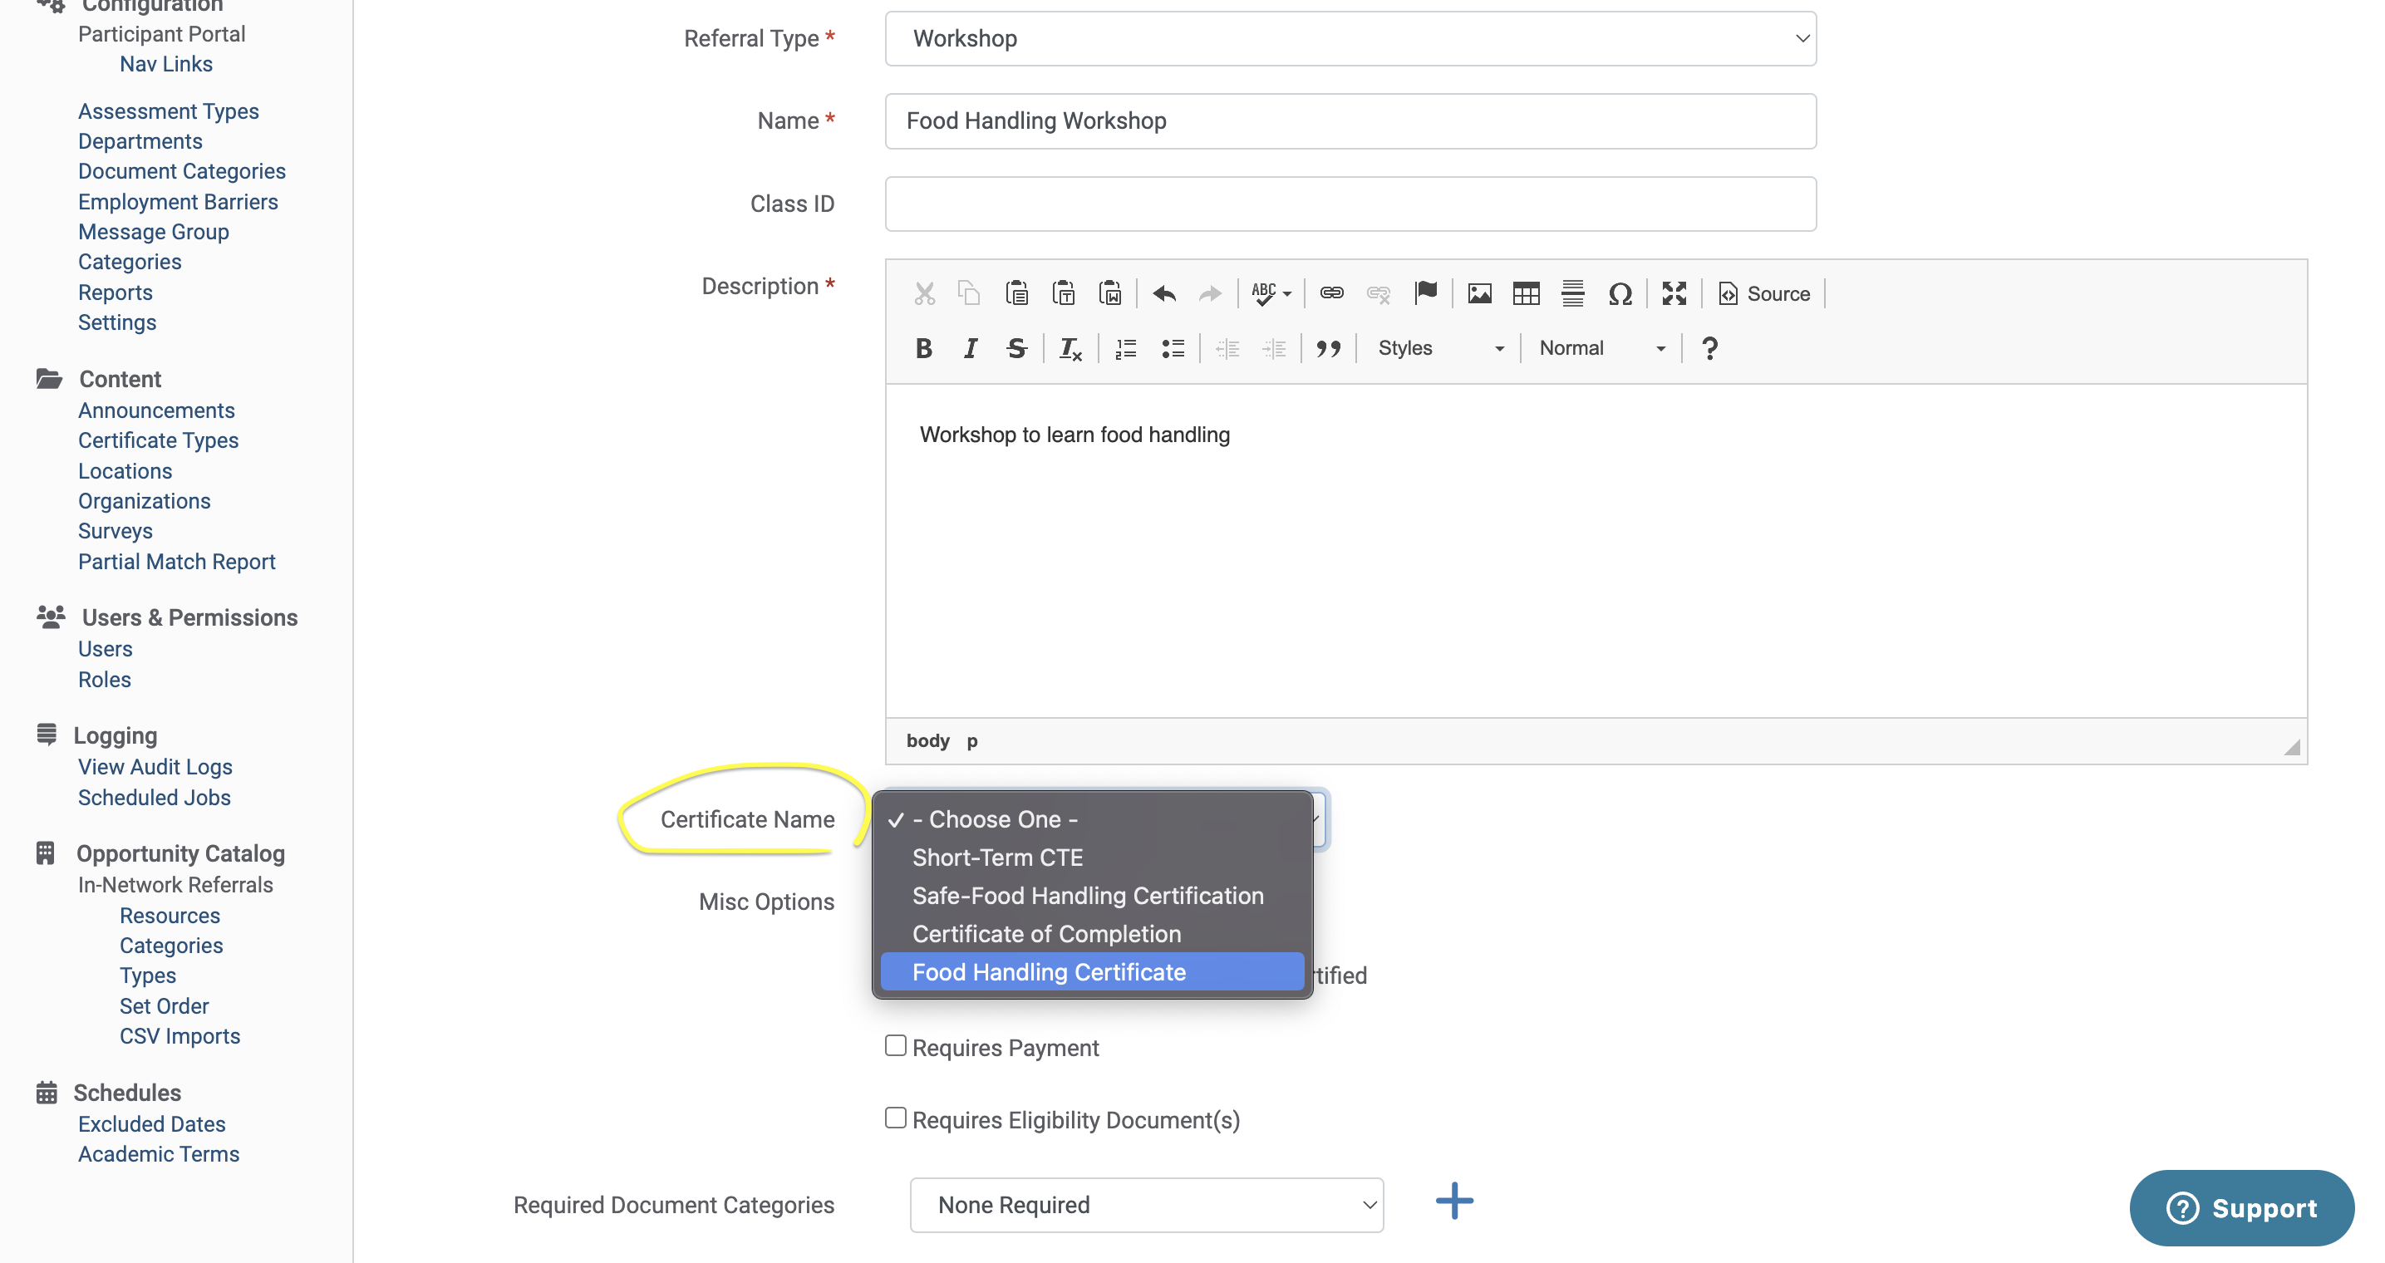This screenshot has width=2385, height=1263.
Task: Insert a table via toolbar icon
Action: point(1525,293)
